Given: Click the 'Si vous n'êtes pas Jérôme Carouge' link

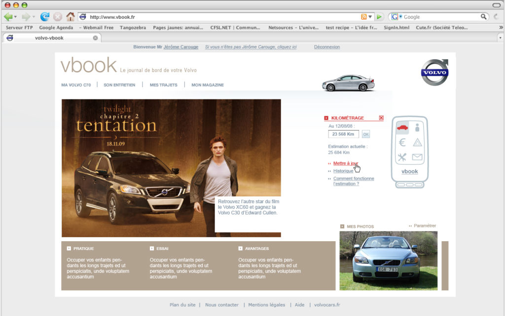Looking at the screenshot, I should click(x=251, y=47).
